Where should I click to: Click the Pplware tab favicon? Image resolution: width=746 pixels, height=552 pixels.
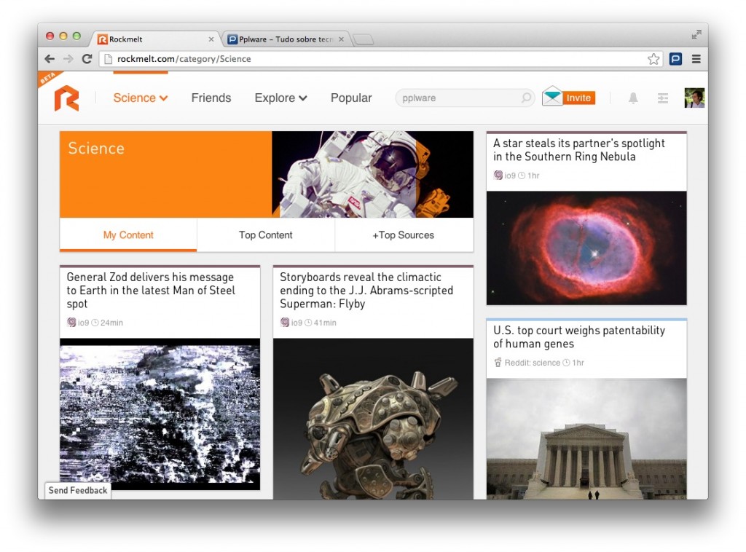[x=232, y=39]
